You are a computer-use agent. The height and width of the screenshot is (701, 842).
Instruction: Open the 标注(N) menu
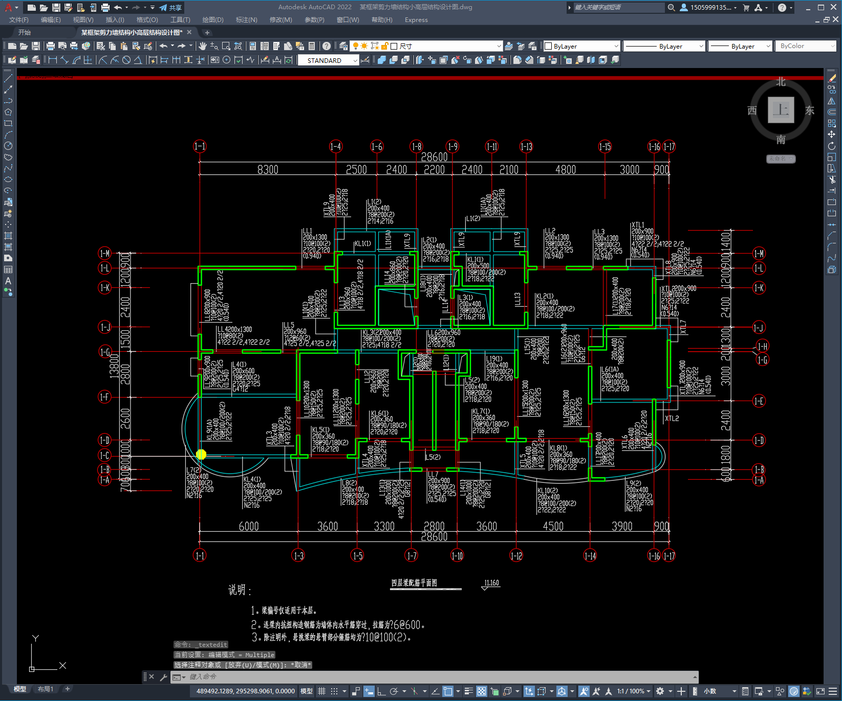pyautogui.click(x=246, y=20)
